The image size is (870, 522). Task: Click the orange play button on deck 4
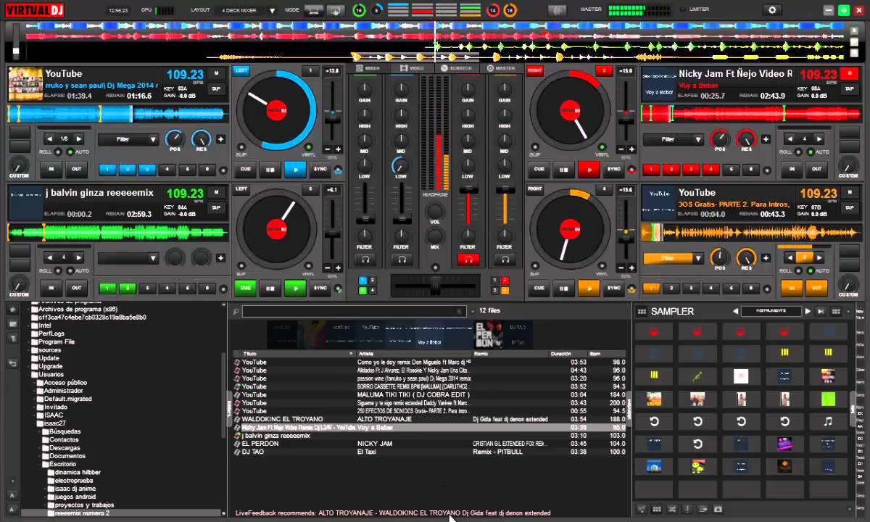[589, 288]
